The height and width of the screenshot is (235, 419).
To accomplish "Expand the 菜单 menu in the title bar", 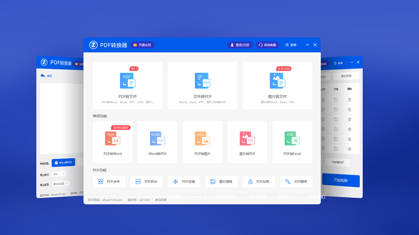I will (x=290, y=45).
